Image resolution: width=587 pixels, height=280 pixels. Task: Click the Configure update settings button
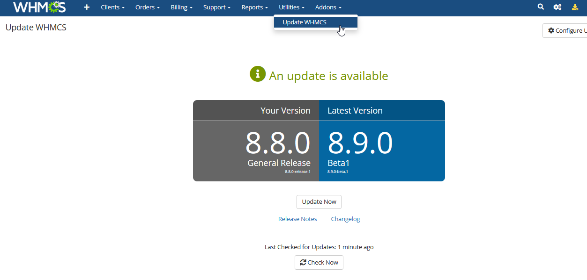pos(565,31)
